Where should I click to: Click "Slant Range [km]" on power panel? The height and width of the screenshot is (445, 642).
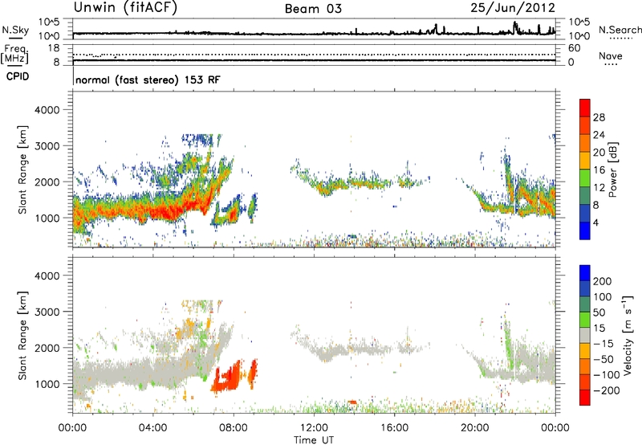coord(22,169)
